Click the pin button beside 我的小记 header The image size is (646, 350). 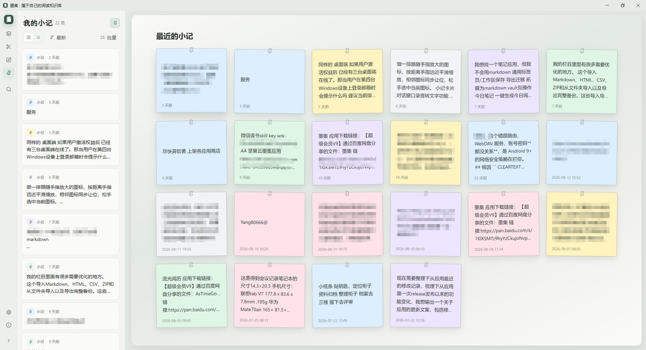tap(115, 23)
